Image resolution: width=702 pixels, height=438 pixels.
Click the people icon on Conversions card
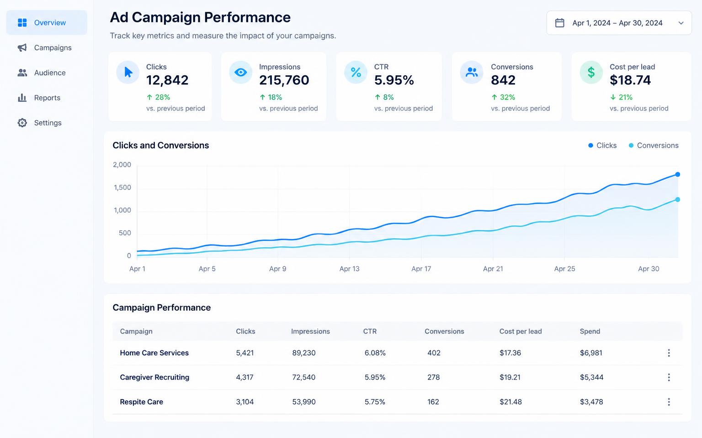(x=472, y=73)
